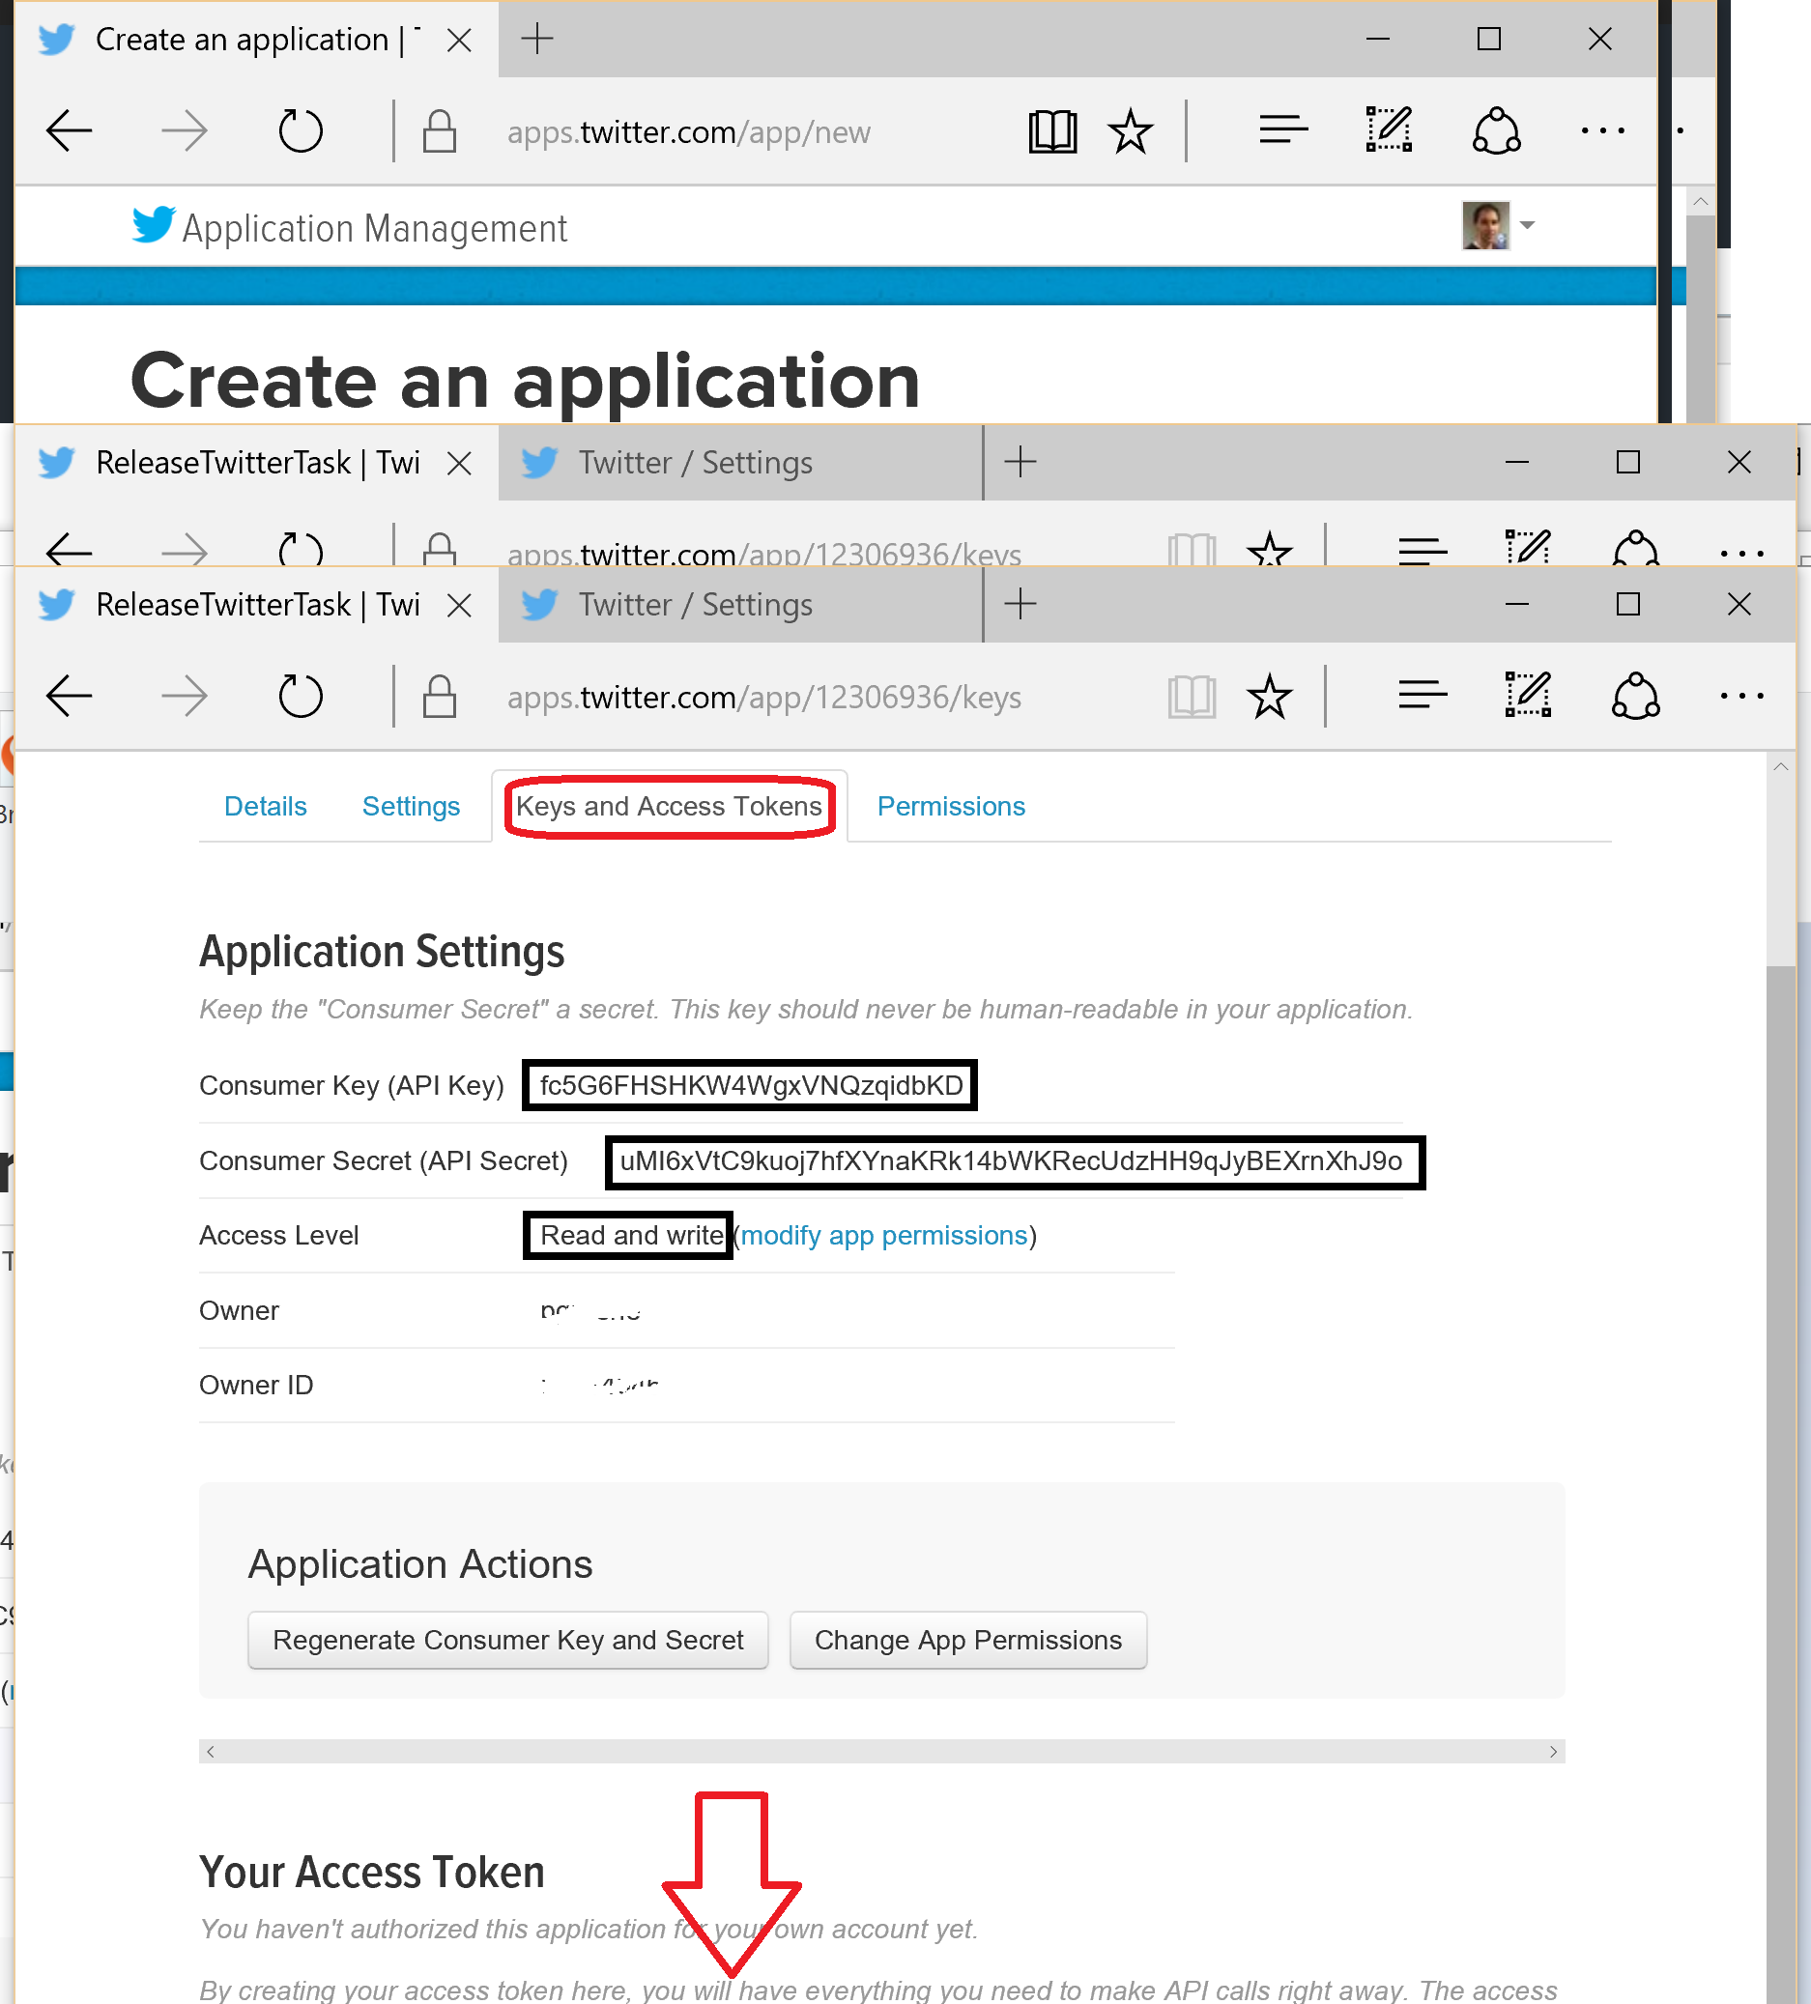
Task: Open new tab in Create an application window
Action: (536, 39)
